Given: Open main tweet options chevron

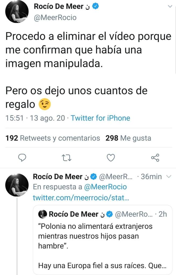Looking at the screenshot, I should [x=170, y=6].
